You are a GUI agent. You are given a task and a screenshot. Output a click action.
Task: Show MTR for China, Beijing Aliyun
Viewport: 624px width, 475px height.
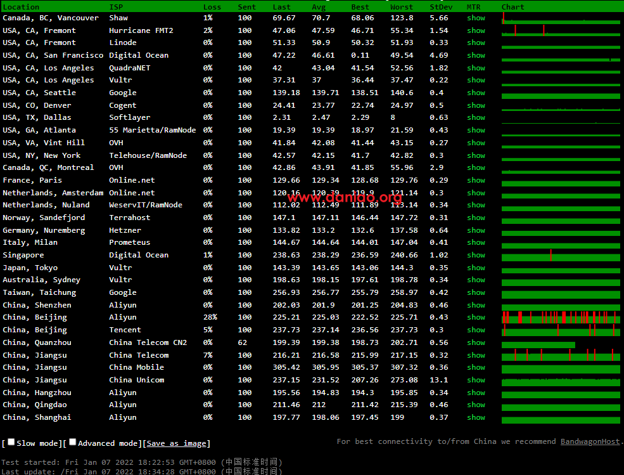pyautogui.click(x=476, y=318)
